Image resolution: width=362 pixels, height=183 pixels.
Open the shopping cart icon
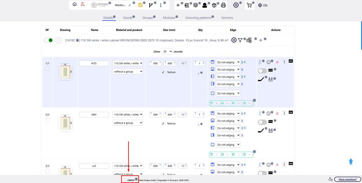point(249,5)
